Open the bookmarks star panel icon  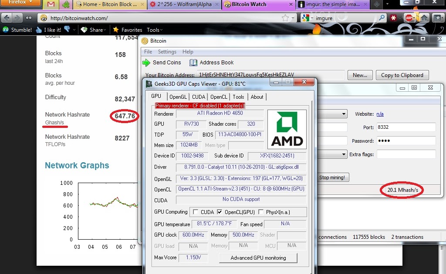tap(438, 18)
